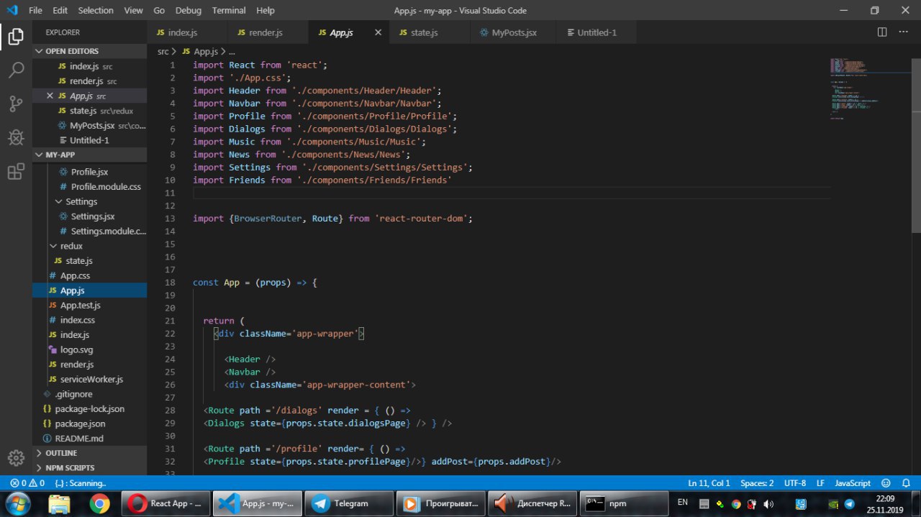Click the Split Editor icon
This screenshot has width=921, height=517.
(882, 32)
